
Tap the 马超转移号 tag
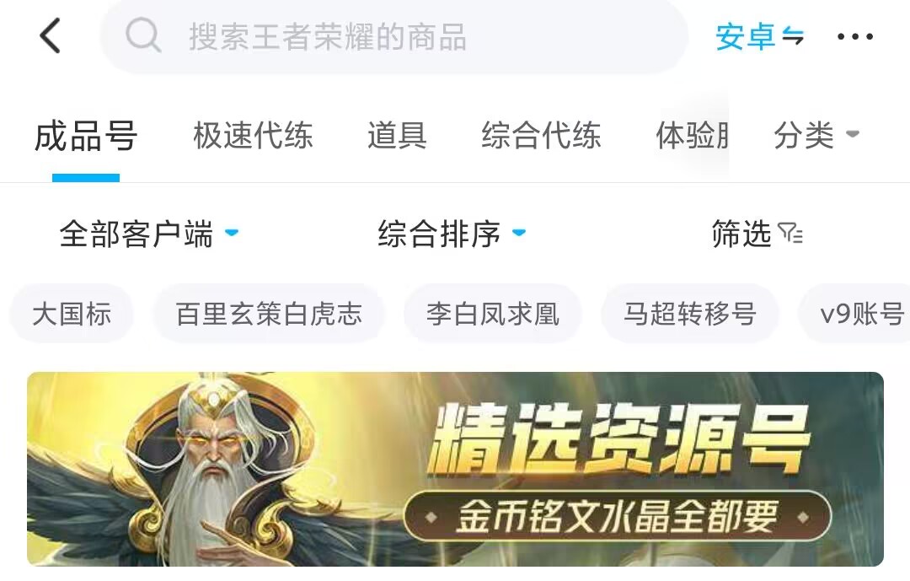pyautogui.click(x=690, y=314)
